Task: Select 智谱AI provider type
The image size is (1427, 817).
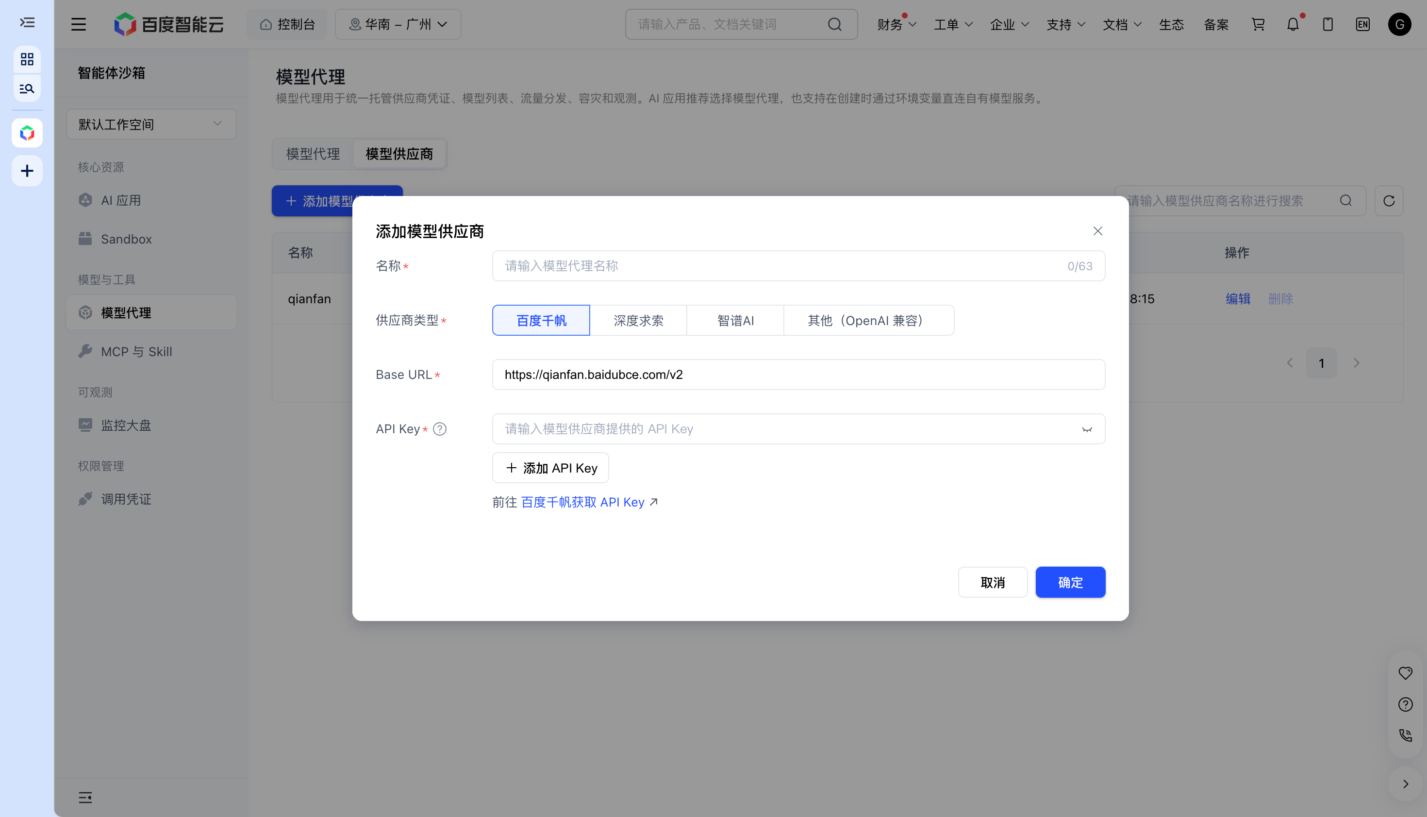Action: pos(735,320)
